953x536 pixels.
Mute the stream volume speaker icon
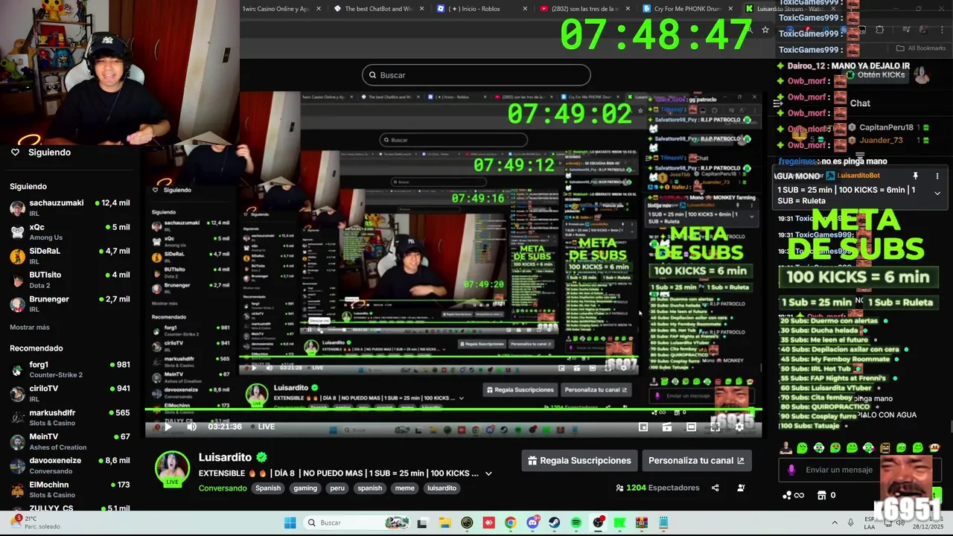tap(191, 427)
